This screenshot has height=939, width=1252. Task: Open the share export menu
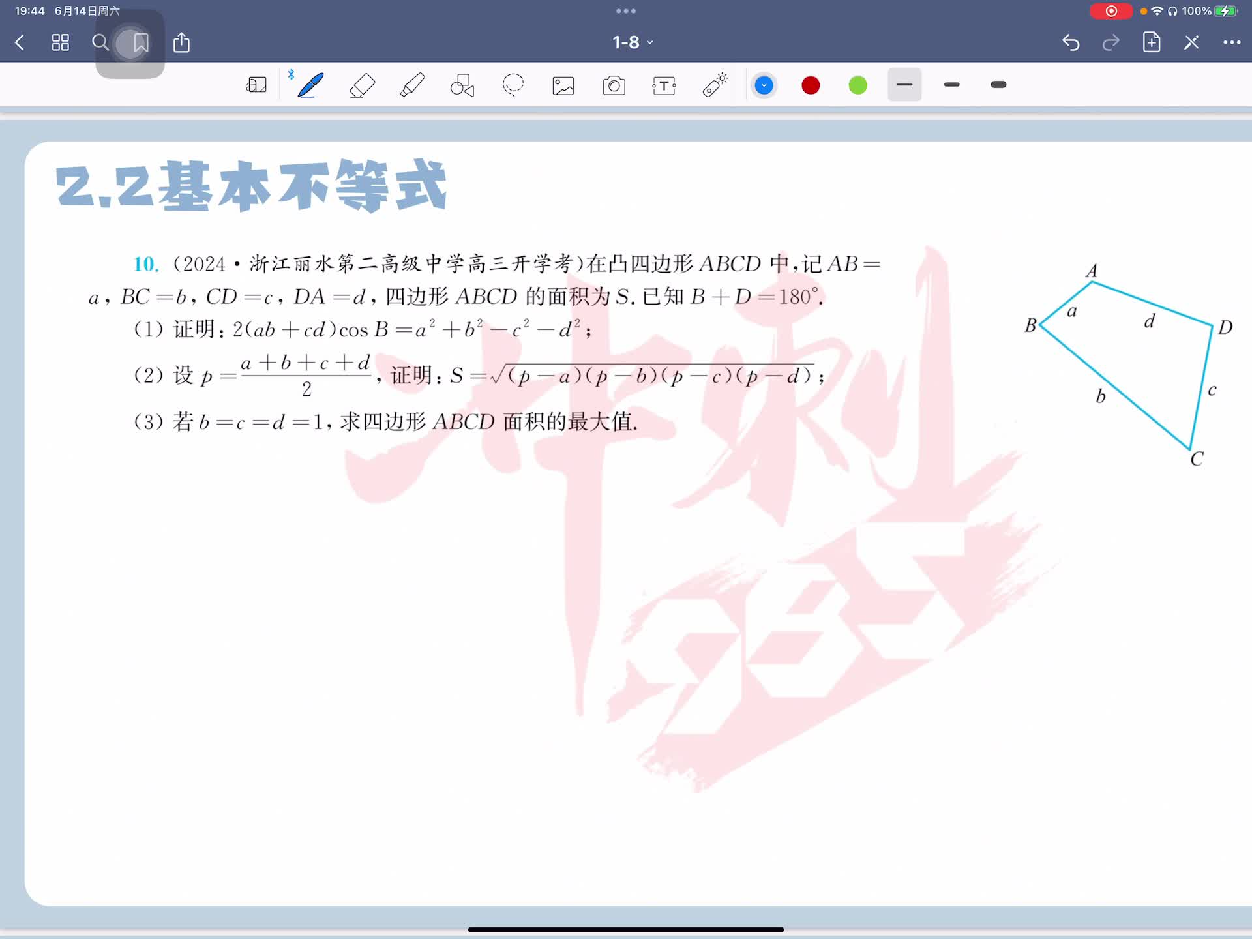(181, 43)
